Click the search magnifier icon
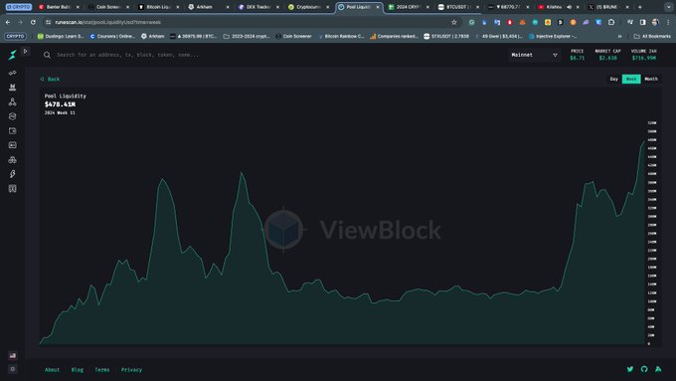This screenshot has height=381, width=676. 47,55
